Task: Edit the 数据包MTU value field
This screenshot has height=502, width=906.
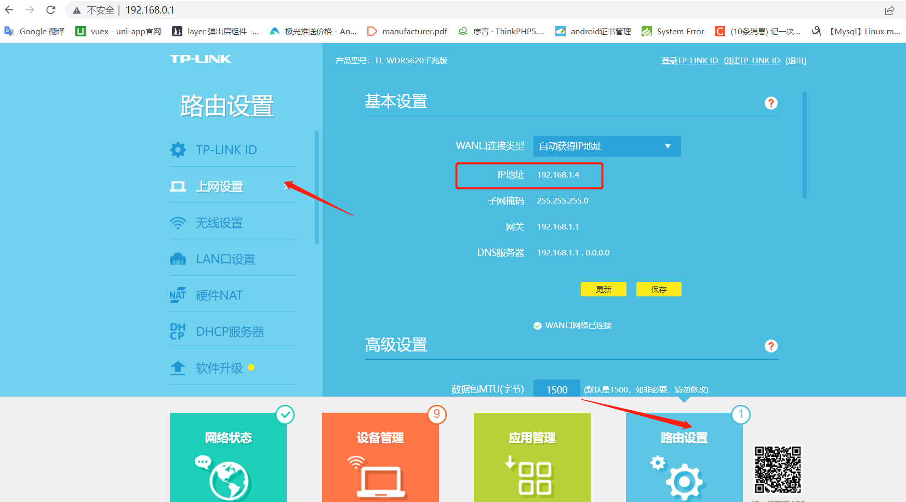Action: 557,389
